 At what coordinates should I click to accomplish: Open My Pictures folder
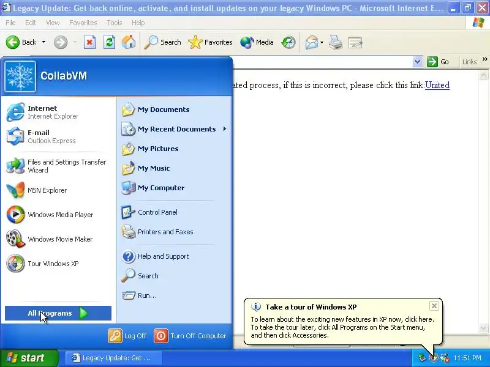pyautogui.click(x=174, y=149)
